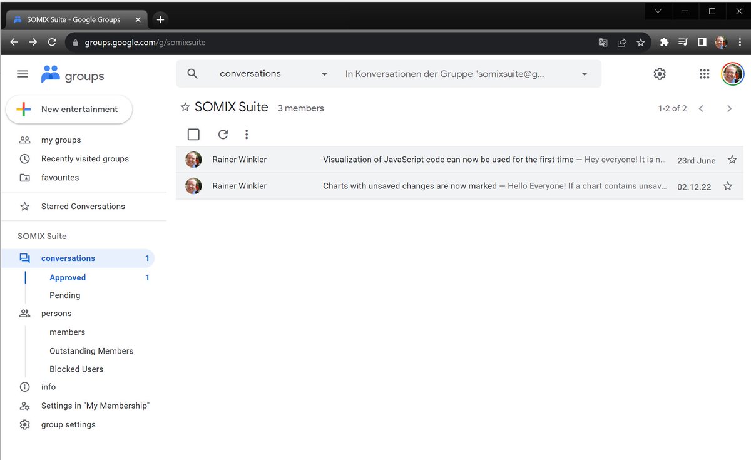Open Recently visited groups
This screenshot has width=751, height=460.
[x=84, y=159]
